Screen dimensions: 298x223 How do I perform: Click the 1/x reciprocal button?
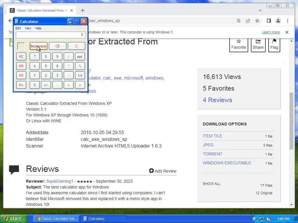click(80, 75)
